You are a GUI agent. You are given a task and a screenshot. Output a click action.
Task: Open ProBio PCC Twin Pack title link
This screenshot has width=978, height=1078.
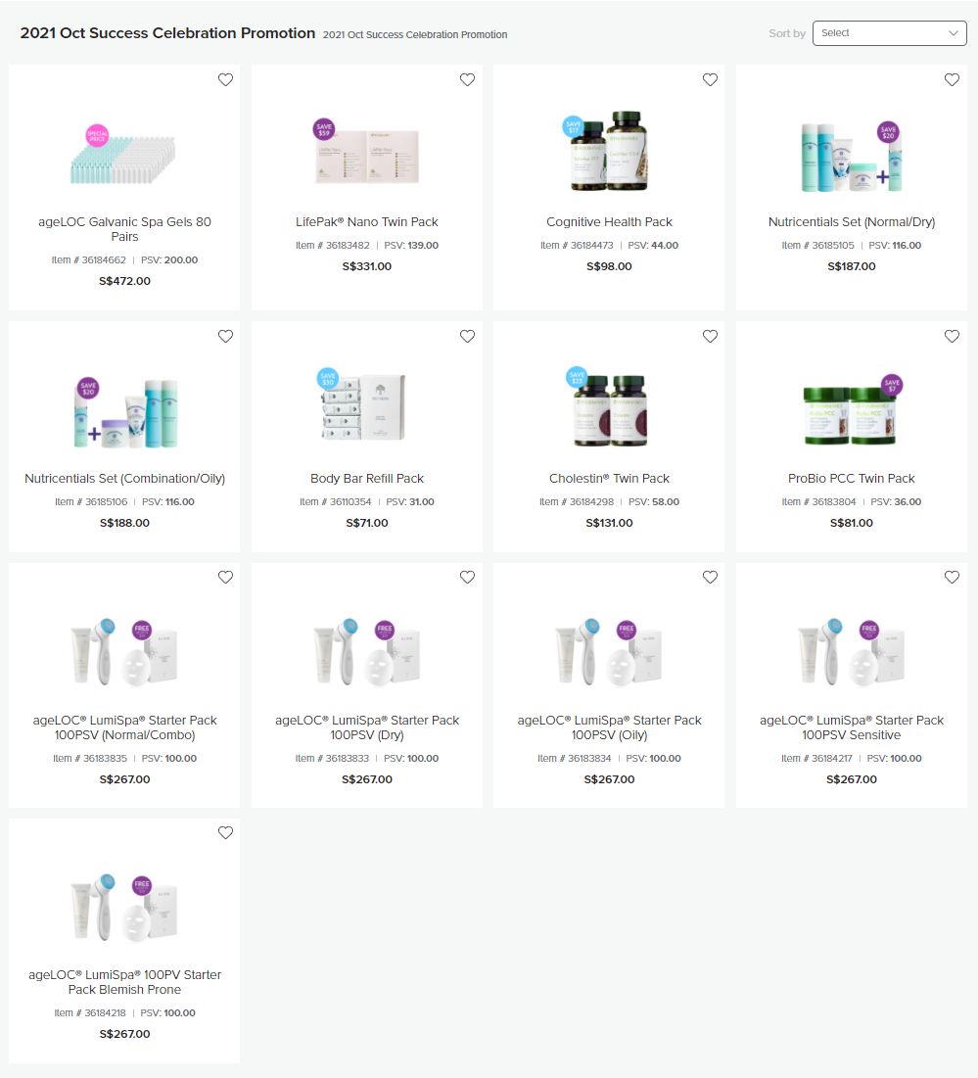click(x=851, y=479)
